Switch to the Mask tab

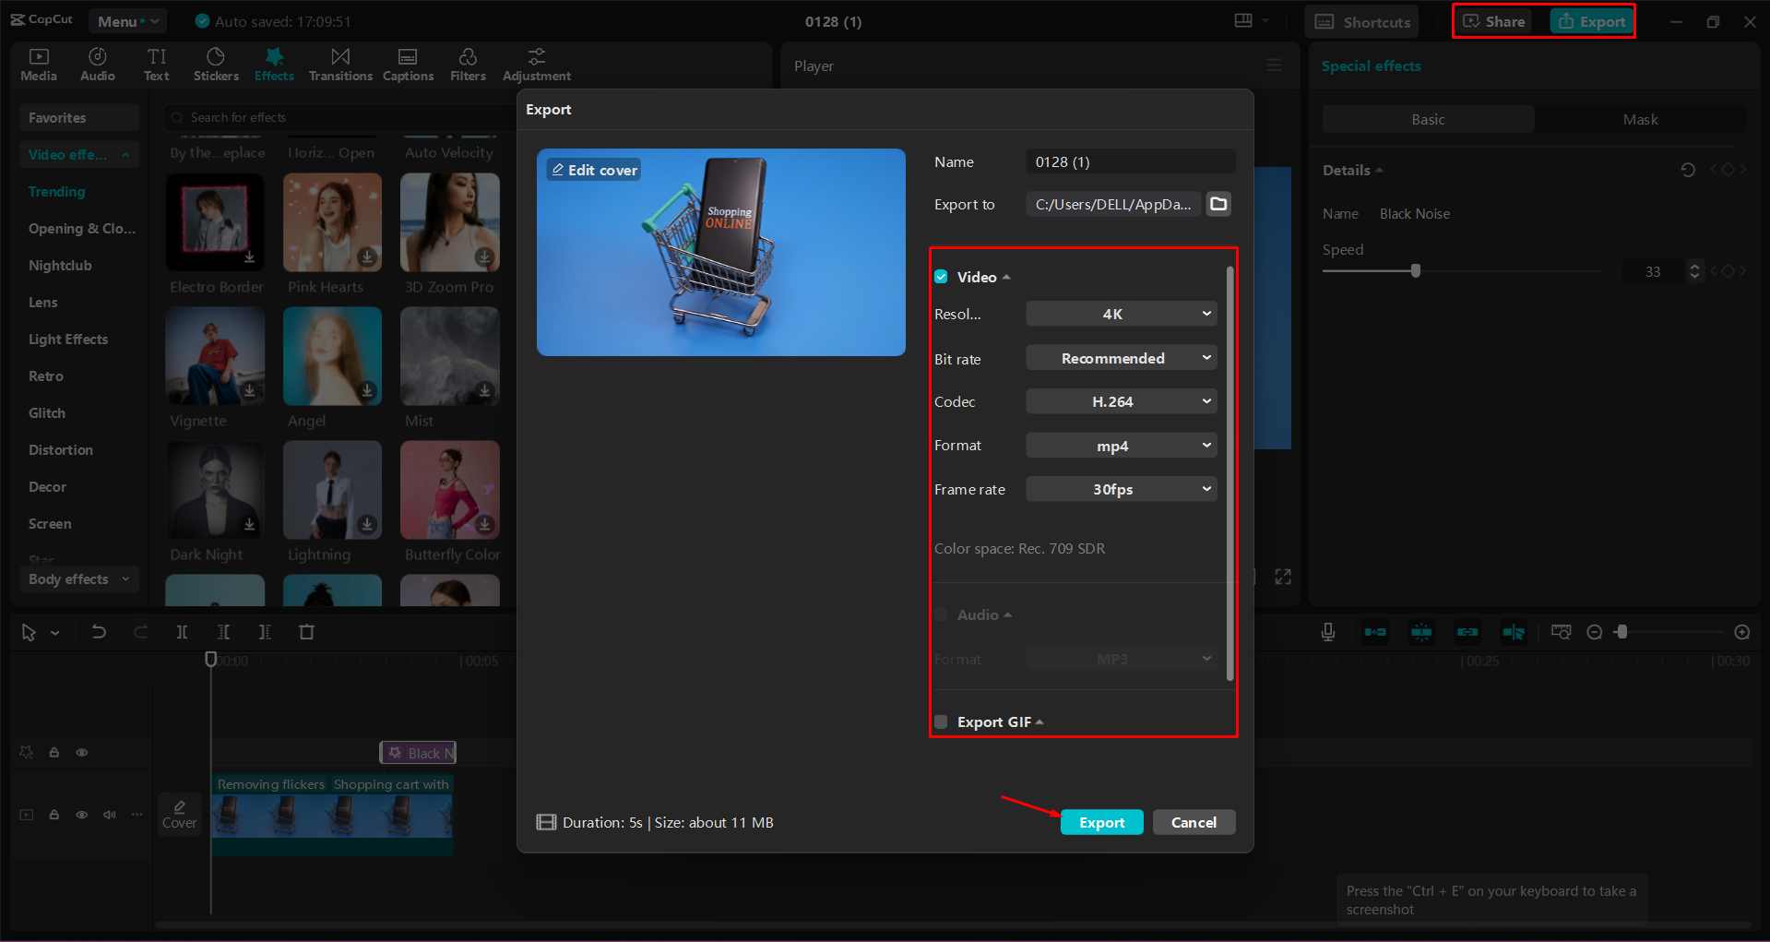[x=1640, y=119]
